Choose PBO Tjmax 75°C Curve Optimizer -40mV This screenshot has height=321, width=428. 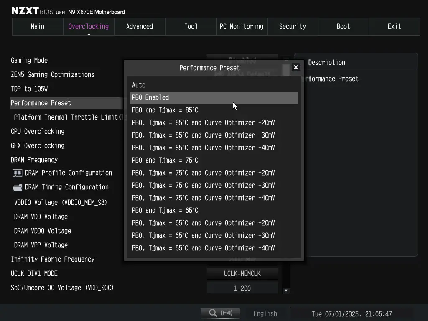214,198
